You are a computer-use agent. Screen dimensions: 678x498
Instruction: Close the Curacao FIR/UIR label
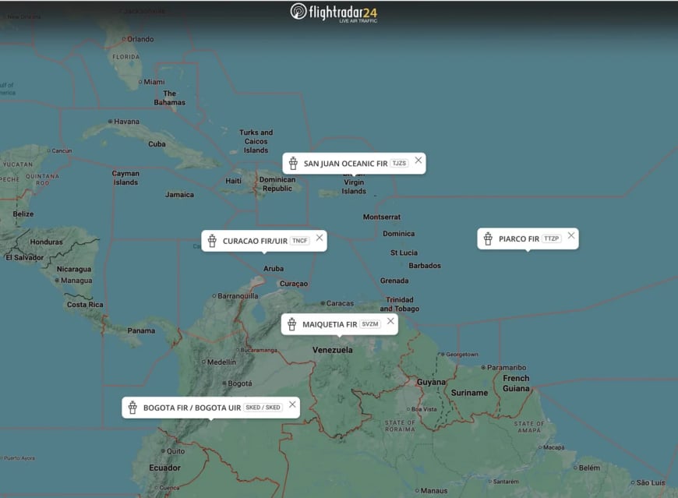click(x=319, y=238)
